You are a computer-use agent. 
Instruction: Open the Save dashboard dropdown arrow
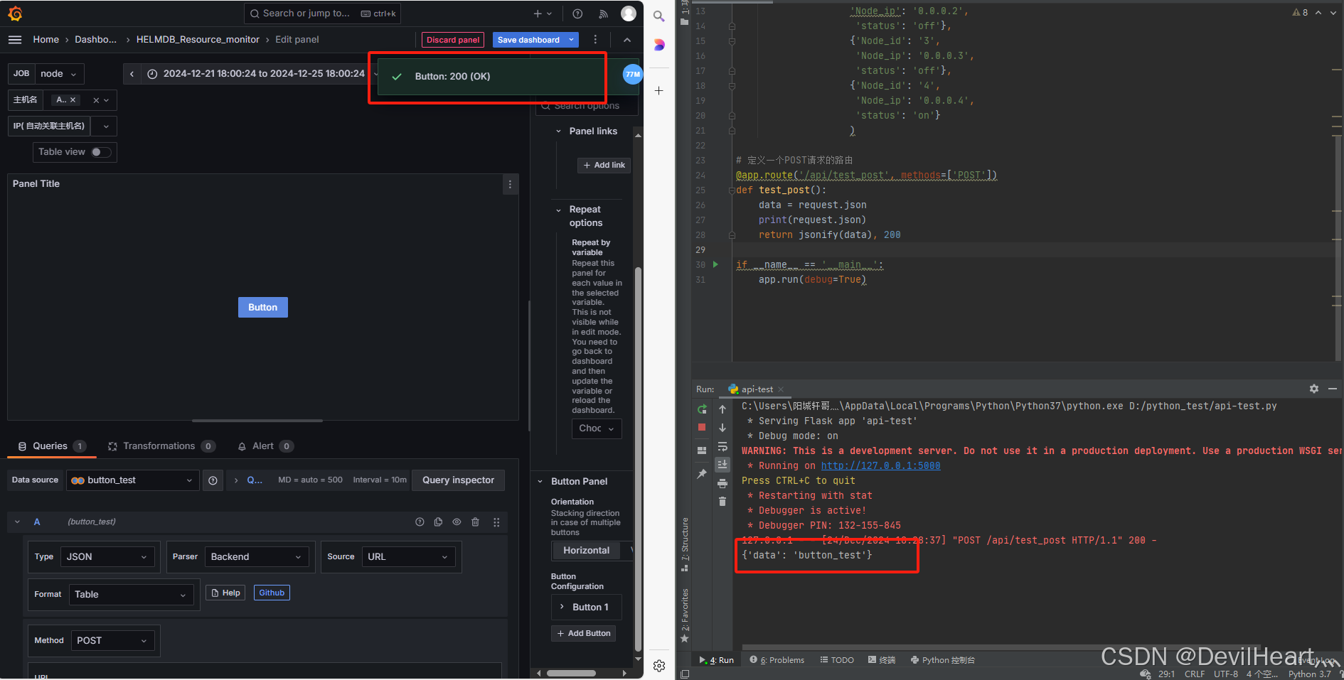point(572,40)
